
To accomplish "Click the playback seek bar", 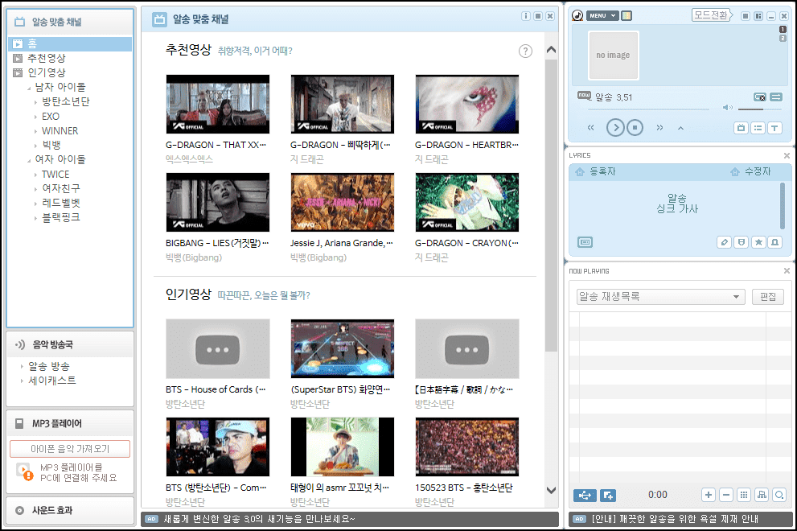I will 648,109.
